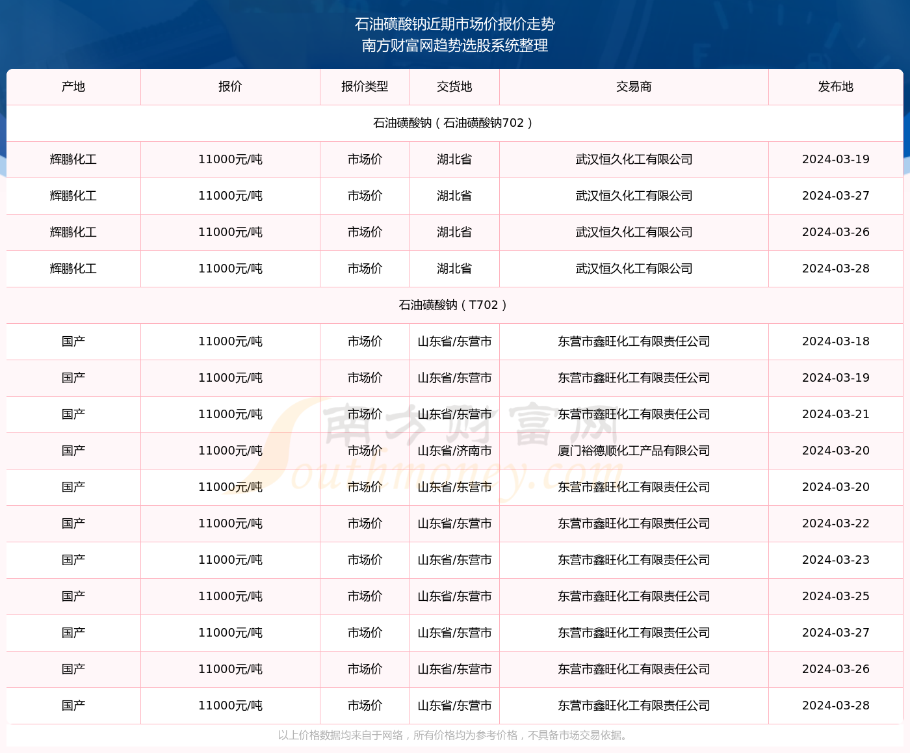The height and width of the screenshot is (753, 910).
Task: Select section row 石油磺酸钠（T702）
Action: 455,305
